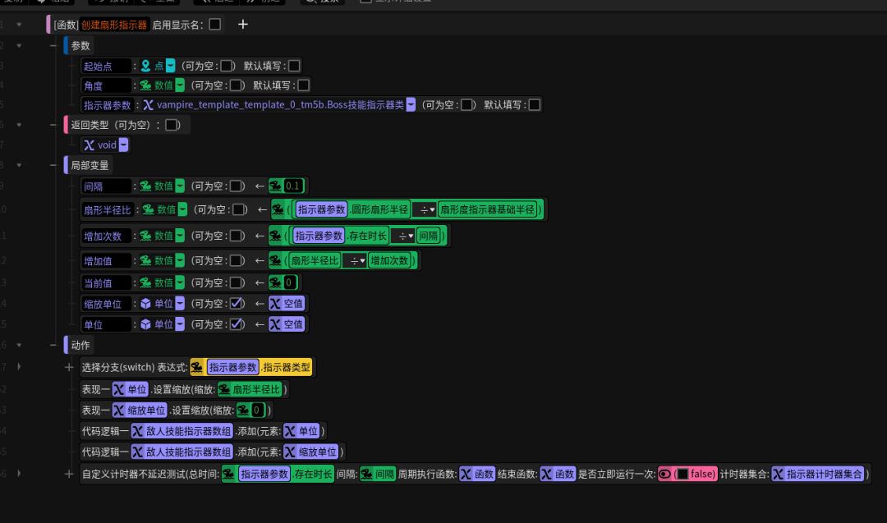Toggle 默认填写 checkbox for 起始点 parameter
The image size is (887, 523).
tap(294, 67)
